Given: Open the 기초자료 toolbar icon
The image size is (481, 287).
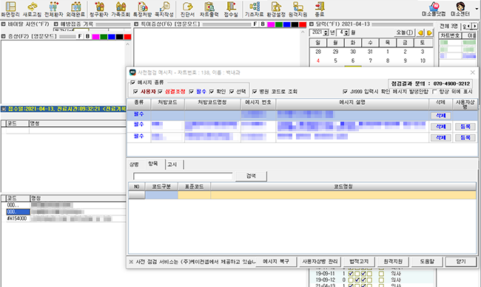Looking at the screenshot, I should (255, 9).
